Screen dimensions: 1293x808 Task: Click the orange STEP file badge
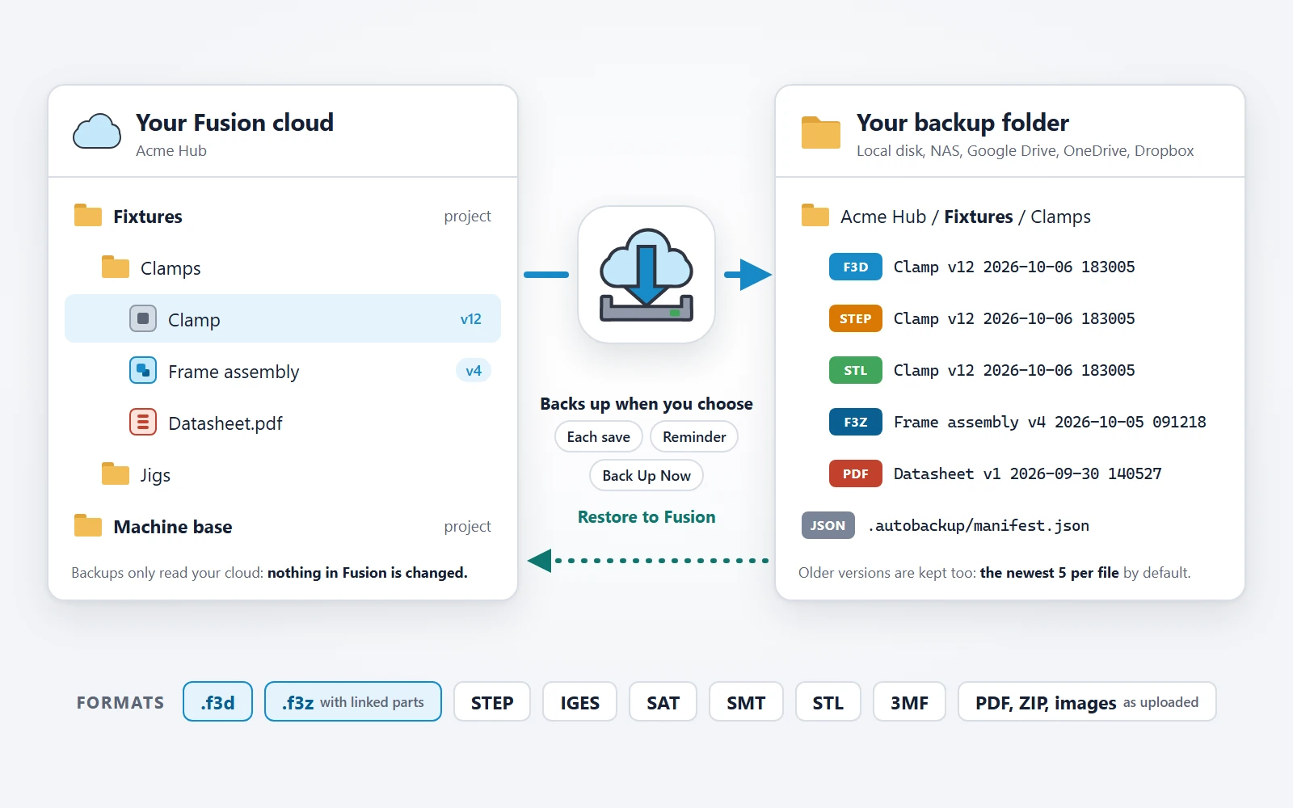pyautogui.click(x=856, y=318)
